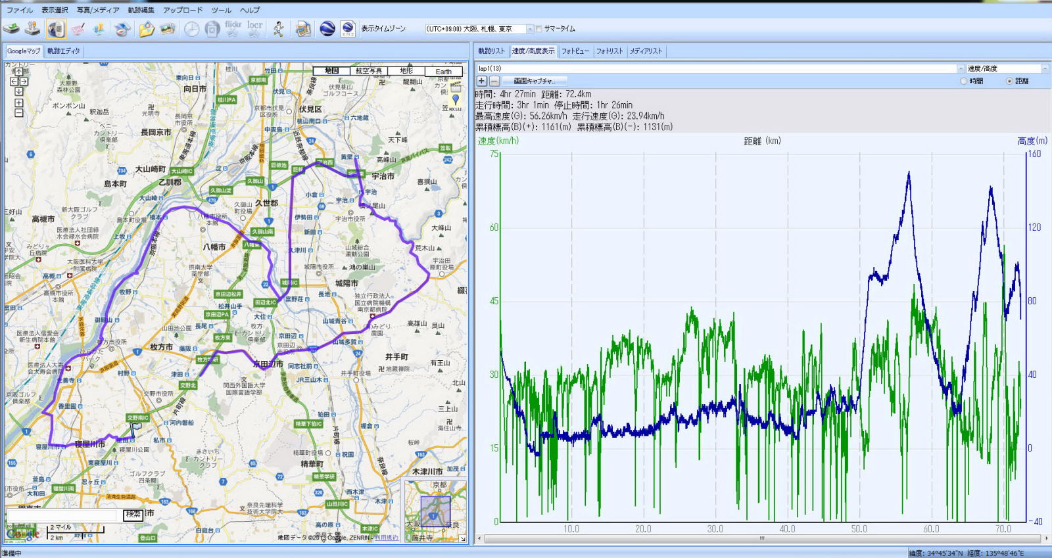
Task: Open the ツール menu
Action: click(222, 10)
